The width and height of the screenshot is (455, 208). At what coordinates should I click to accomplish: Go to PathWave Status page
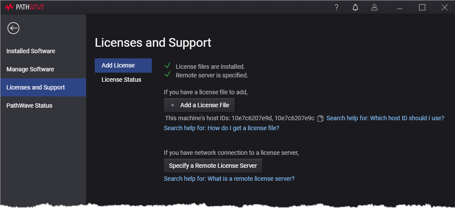[x=29, y=106]
